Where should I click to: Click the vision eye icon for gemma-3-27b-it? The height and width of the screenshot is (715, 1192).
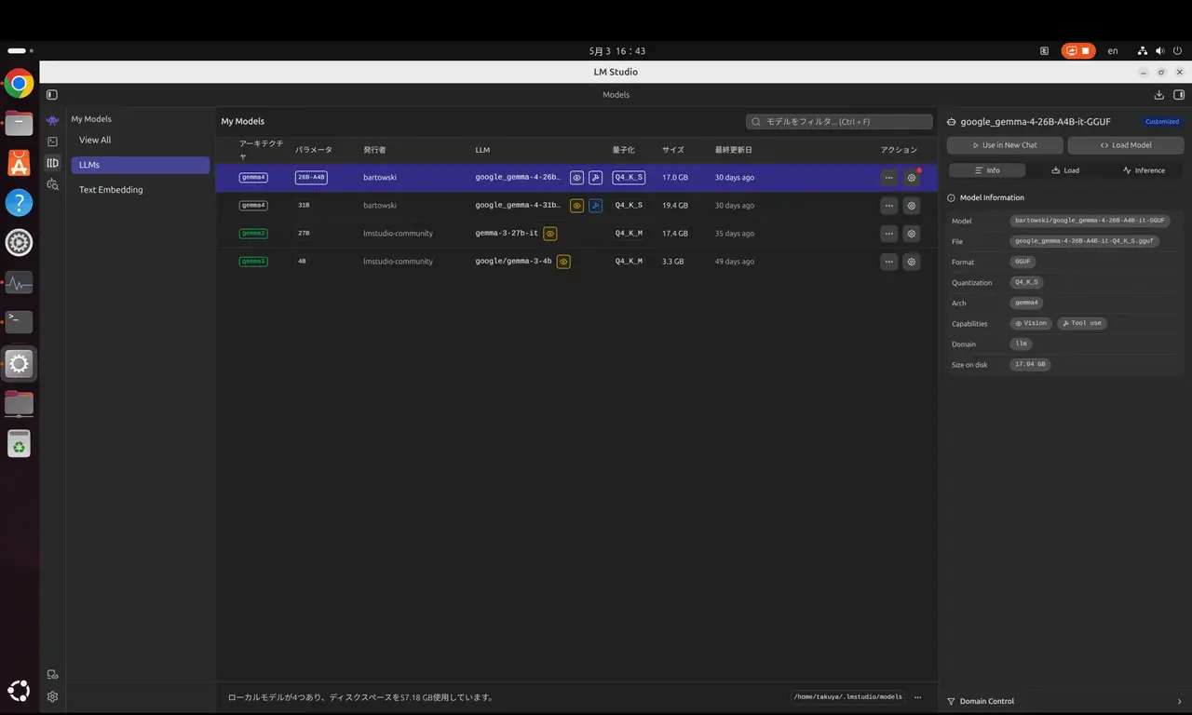tap(550, 234)
